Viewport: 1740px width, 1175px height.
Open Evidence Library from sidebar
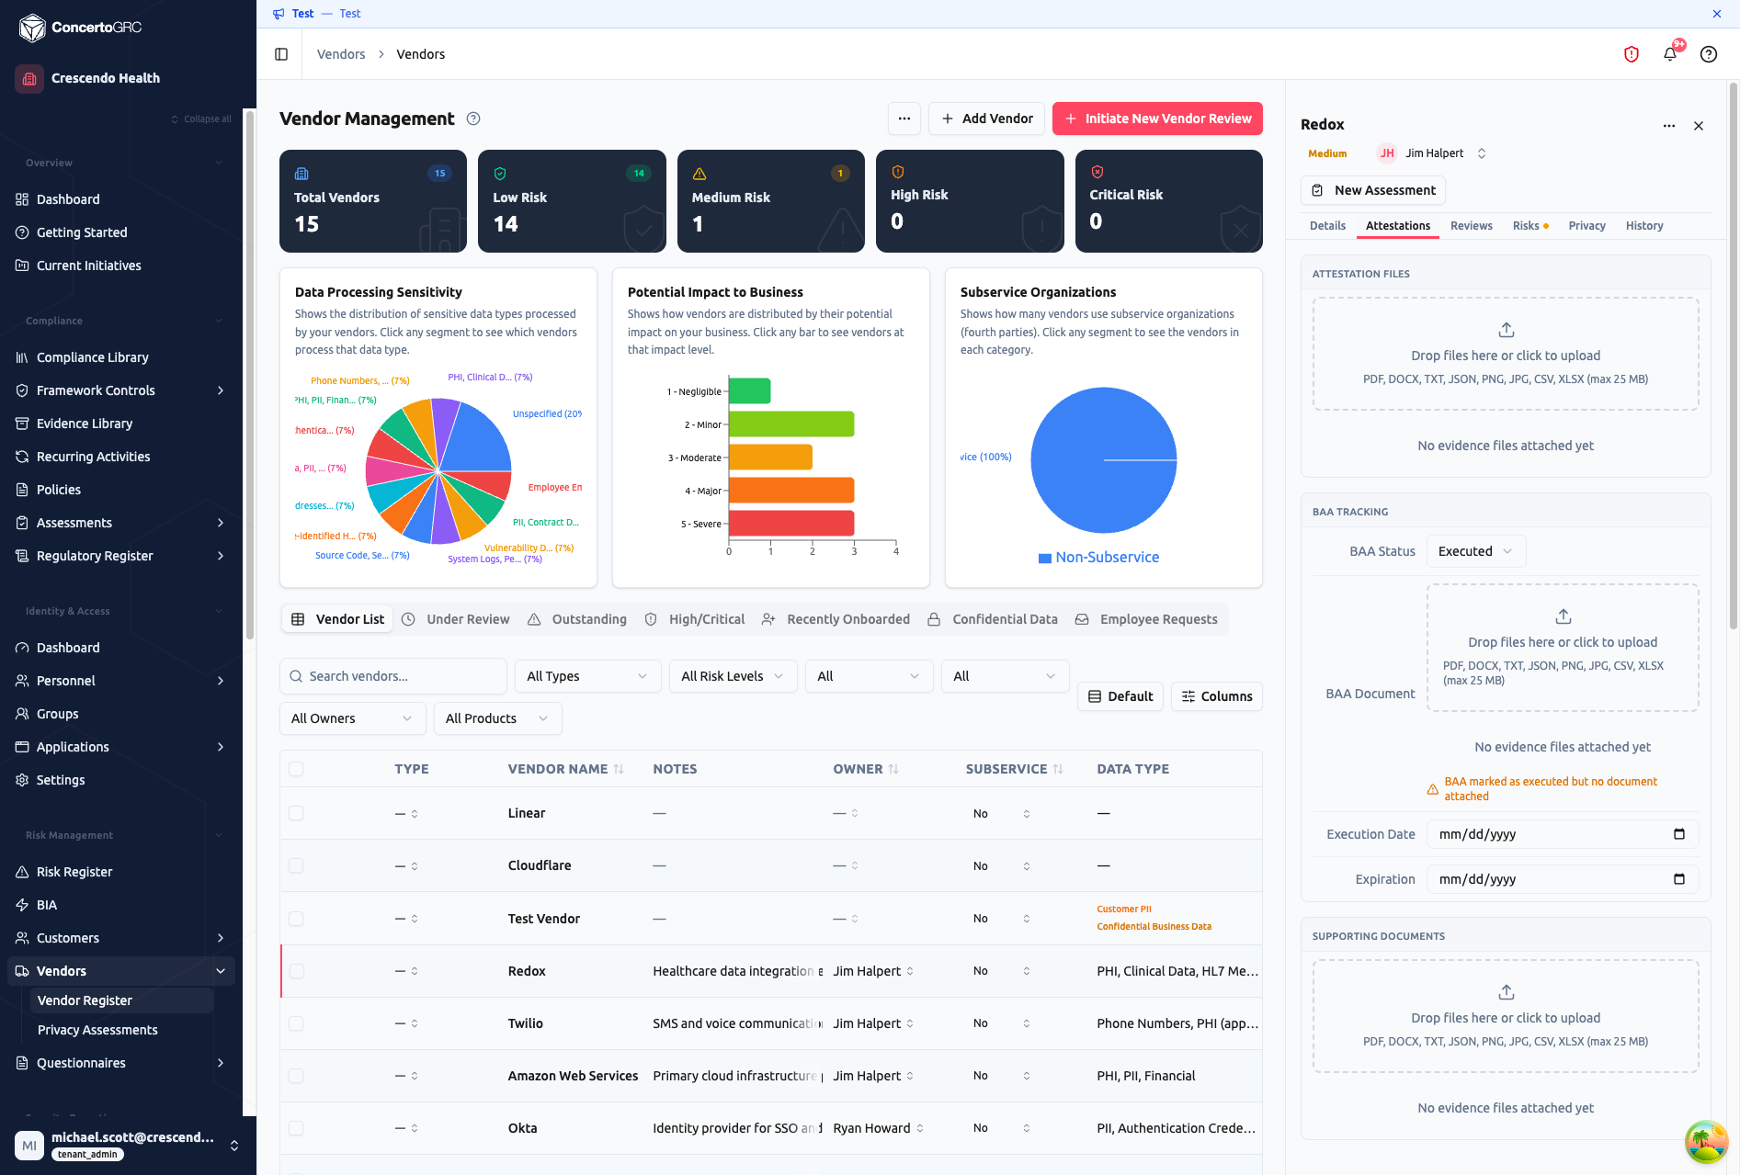(85, 424)
